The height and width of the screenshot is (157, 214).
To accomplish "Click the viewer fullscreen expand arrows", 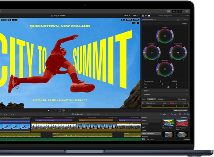I will 138,110.
